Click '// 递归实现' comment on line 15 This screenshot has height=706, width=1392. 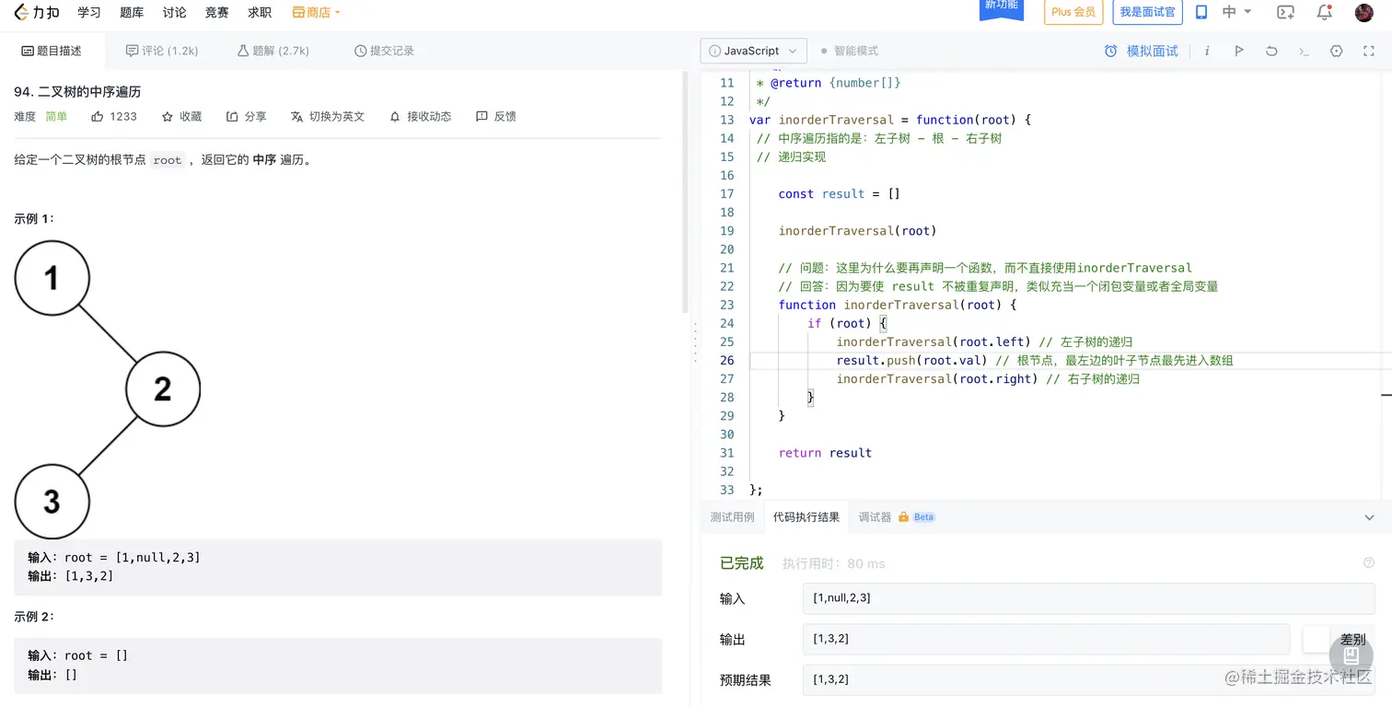pos(791,157)
